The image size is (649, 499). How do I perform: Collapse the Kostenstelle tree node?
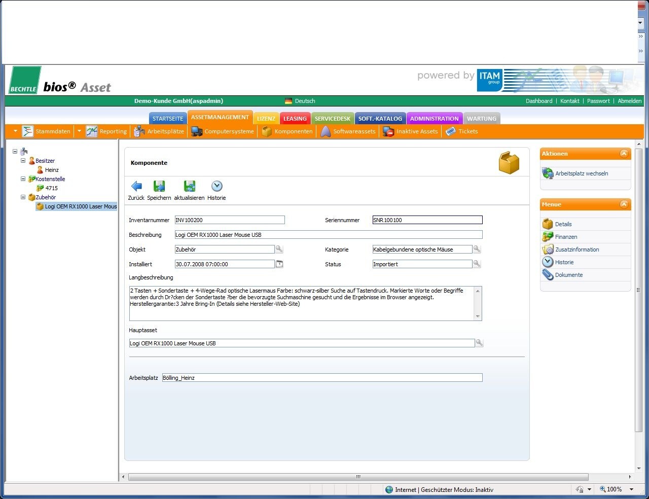[x=23, y=179]
